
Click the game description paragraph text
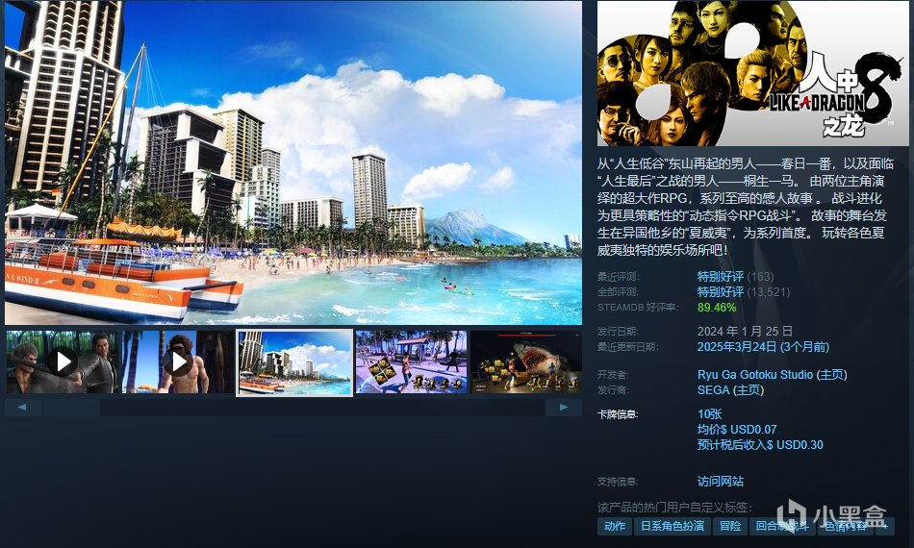(x=745, y=207)
